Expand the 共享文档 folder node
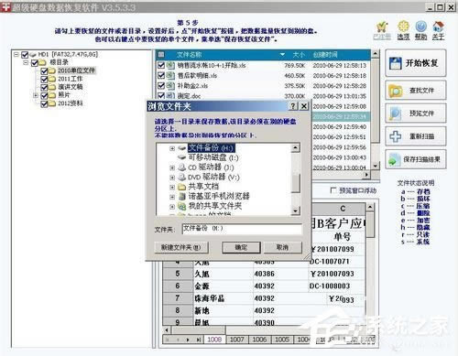Viewport: 458px width, 356px height. pyautogui.click(x=172, y=187)
